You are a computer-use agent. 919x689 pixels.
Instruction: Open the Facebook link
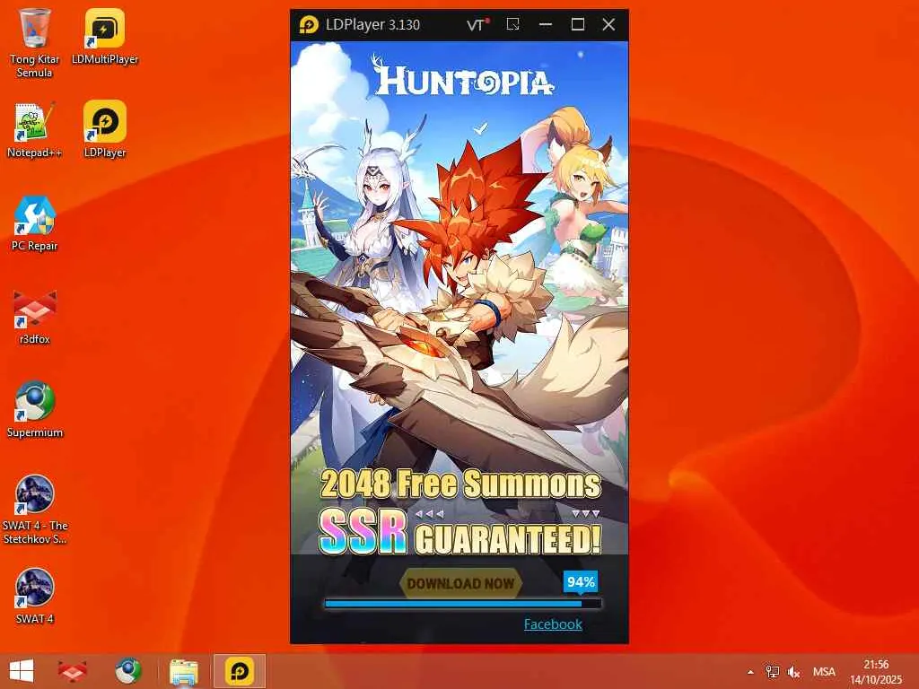553,624
